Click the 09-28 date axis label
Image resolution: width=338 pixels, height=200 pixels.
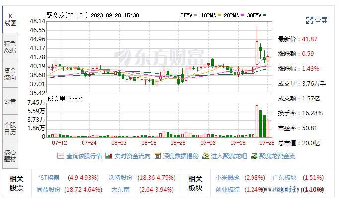[267, 143]
